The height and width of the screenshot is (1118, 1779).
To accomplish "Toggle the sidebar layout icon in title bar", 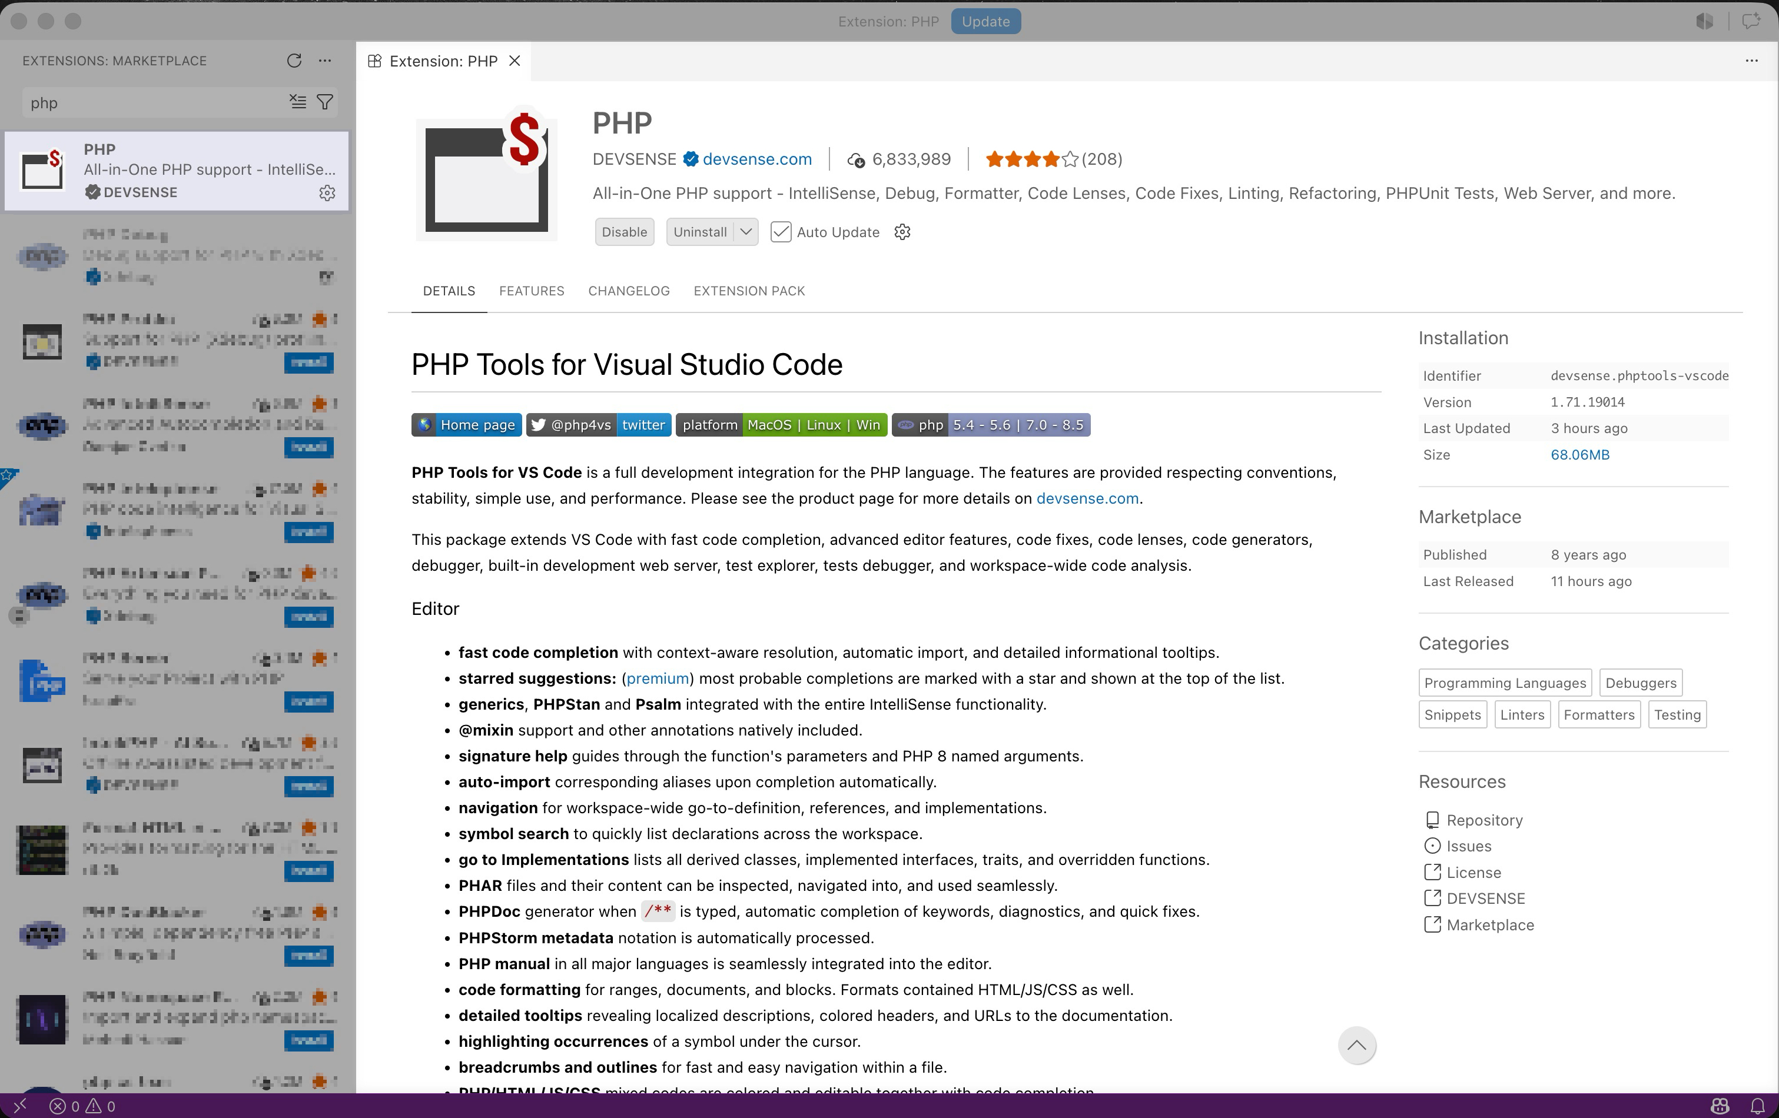I will tap(1704, 21).
